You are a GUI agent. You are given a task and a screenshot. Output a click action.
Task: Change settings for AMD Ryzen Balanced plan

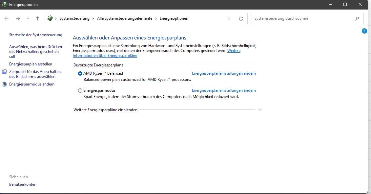(x=224, y=73)
